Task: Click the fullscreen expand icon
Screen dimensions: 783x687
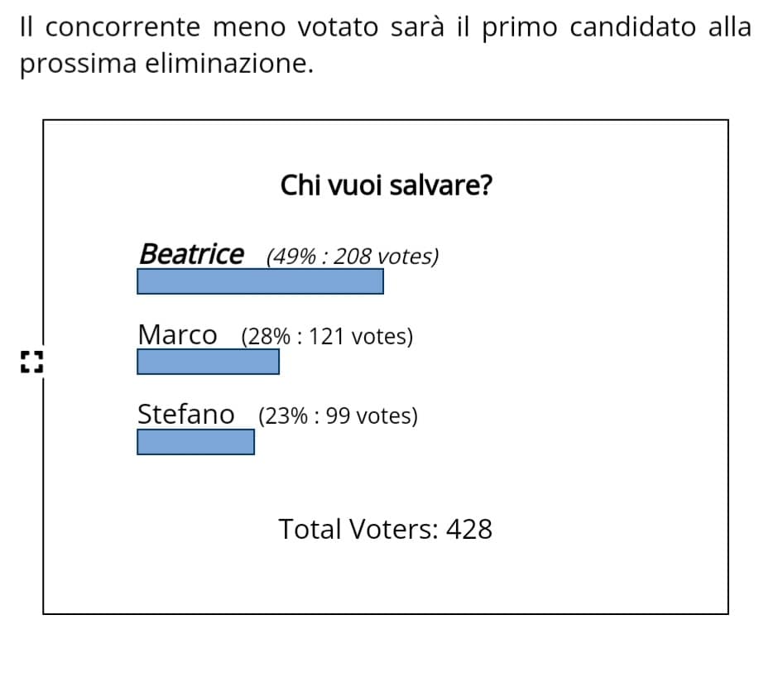Action: tap(32, 362)
